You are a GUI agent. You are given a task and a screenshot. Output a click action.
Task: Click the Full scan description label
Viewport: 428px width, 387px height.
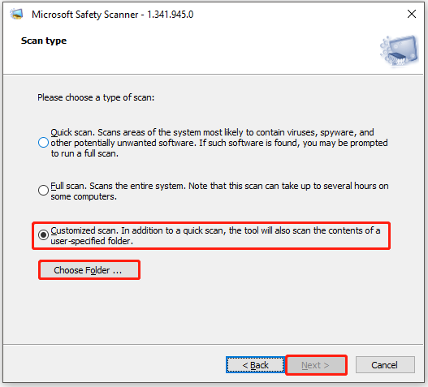click(x=219, y=191)
